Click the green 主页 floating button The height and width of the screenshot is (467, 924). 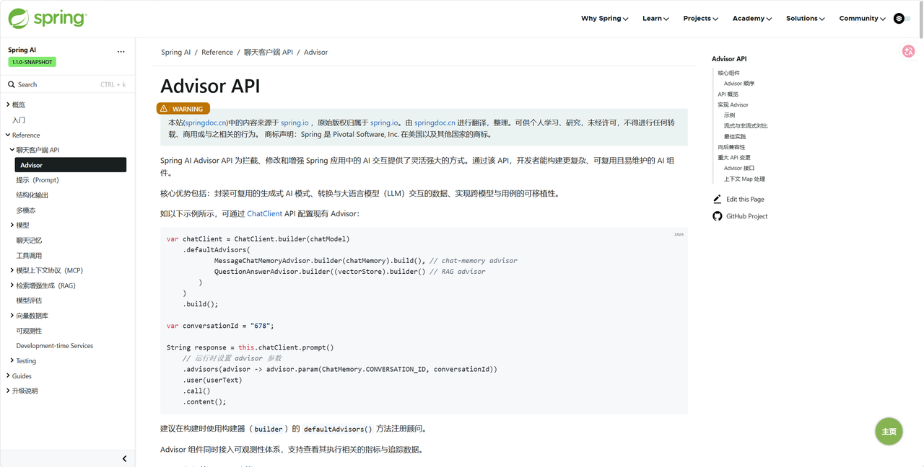(x=889, y=432)
